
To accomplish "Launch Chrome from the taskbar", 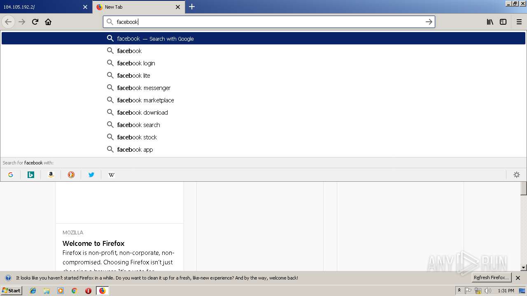I will click(75, 291).
